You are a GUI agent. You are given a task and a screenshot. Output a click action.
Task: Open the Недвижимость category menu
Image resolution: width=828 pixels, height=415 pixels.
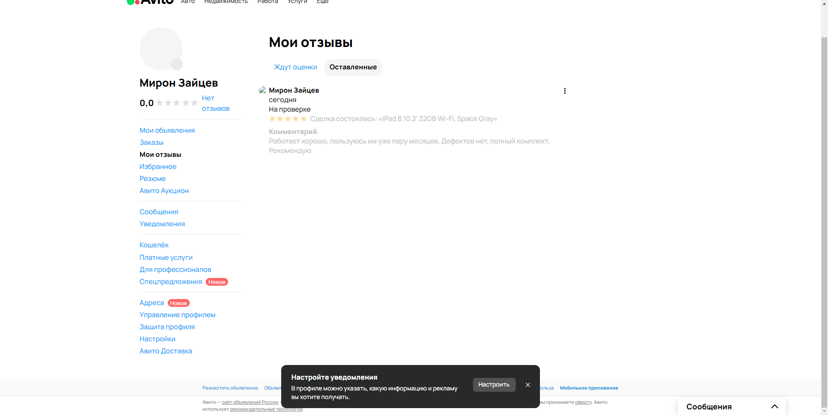[226, 2]
